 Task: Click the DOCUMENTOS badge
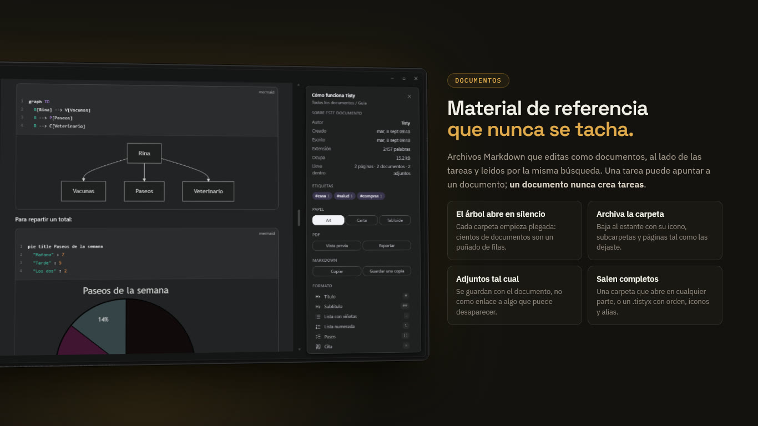(478, 80)
